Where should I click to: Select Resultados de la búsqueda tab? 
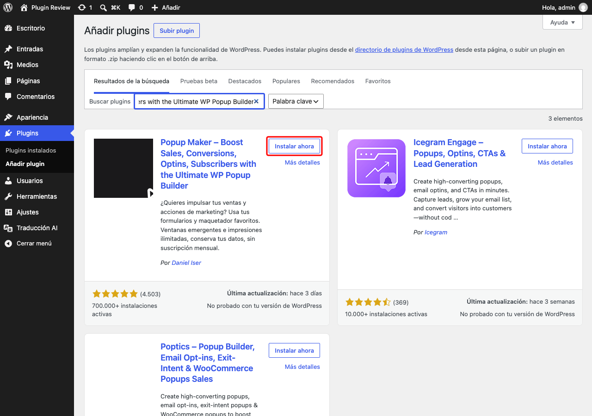[131, 81]
